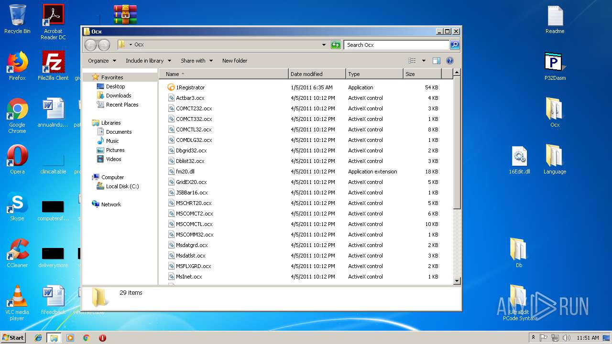Select 16Edit.dll file on desktop

point(519,160)
